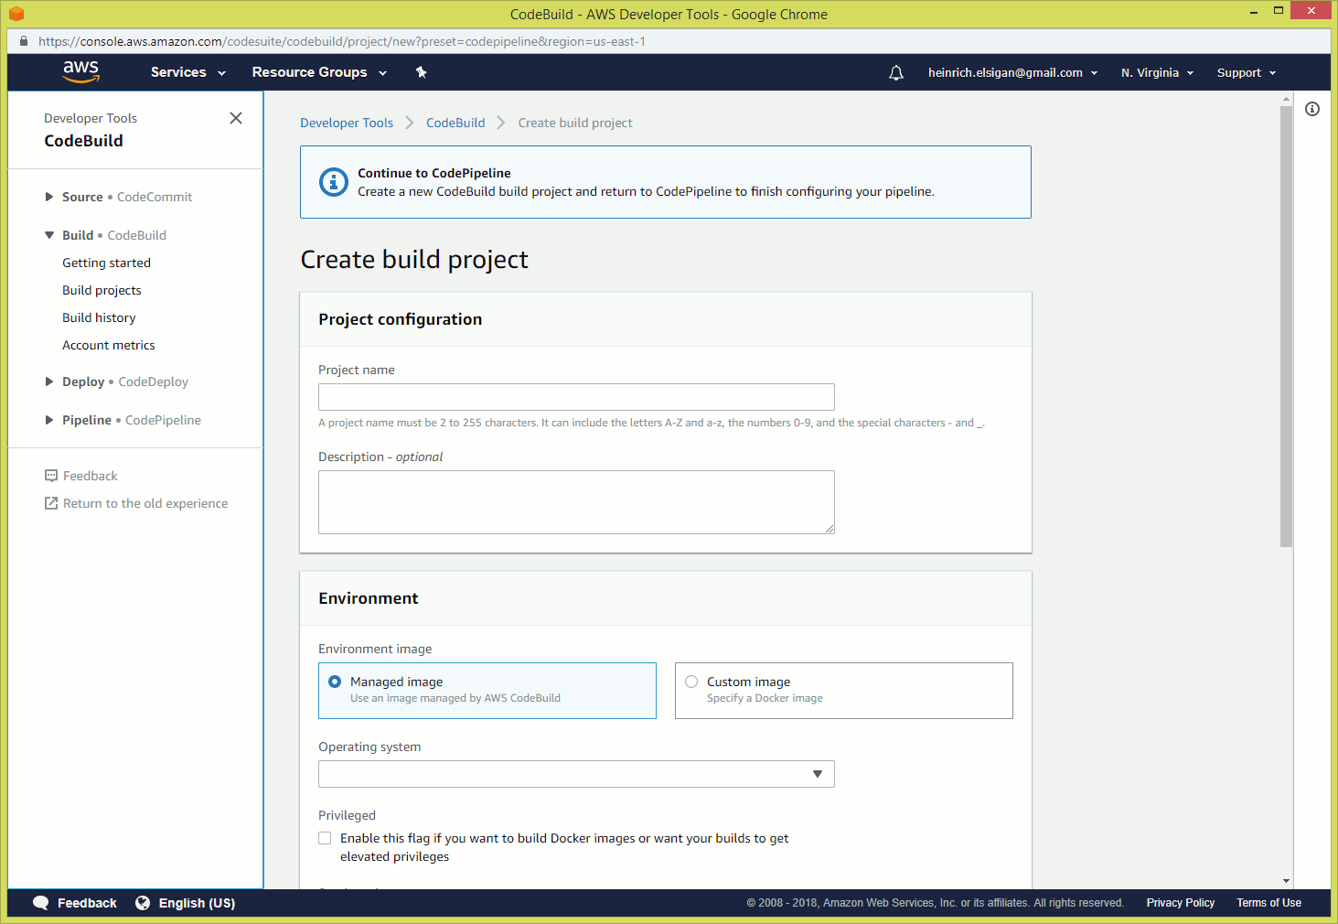Open the Support dropdown menu
Image resolution: width=1338 pixels, height=924 pixels.
tap(1246, 72)
